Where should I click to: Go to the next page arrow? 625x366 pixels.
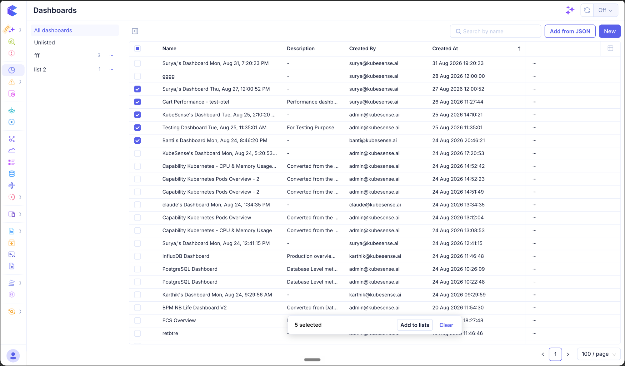tap(568, 354)
